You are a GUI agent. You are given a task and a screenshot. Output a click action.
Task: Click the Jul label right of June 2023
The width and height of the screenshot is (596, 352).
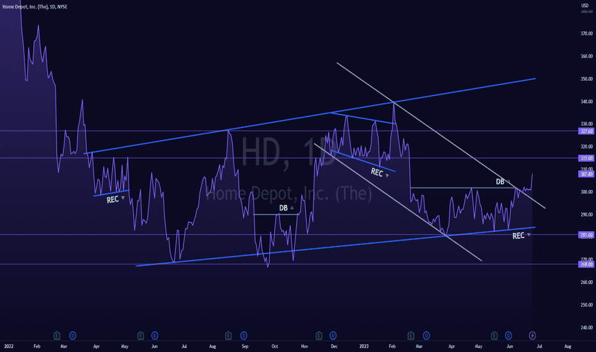[x=539, y=346]
